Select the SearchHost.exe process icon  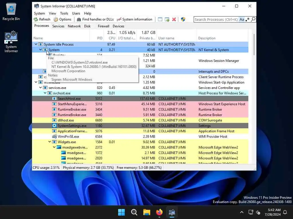pos(54,98)
